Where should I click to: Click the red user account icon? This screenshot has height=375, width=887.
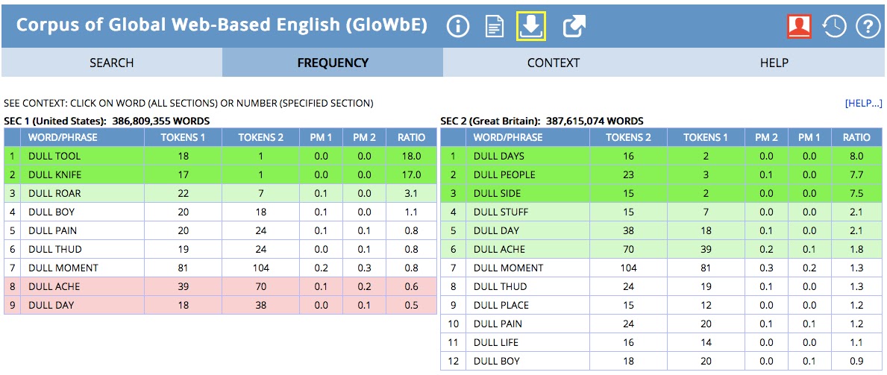pyautogui.click(x=799, y=27)
